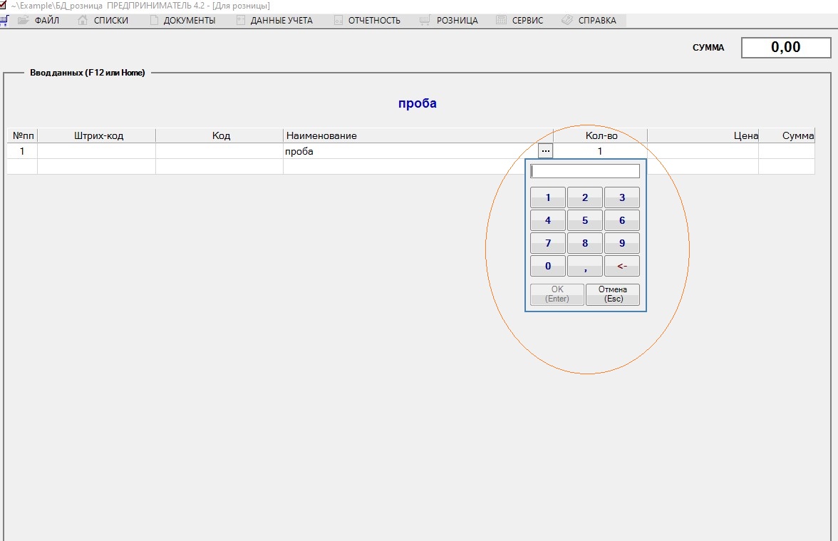Viewport: 838px width, 541px height.
Task: Open the РОЗНИЦА menu
Action: [x=457, y=21]
